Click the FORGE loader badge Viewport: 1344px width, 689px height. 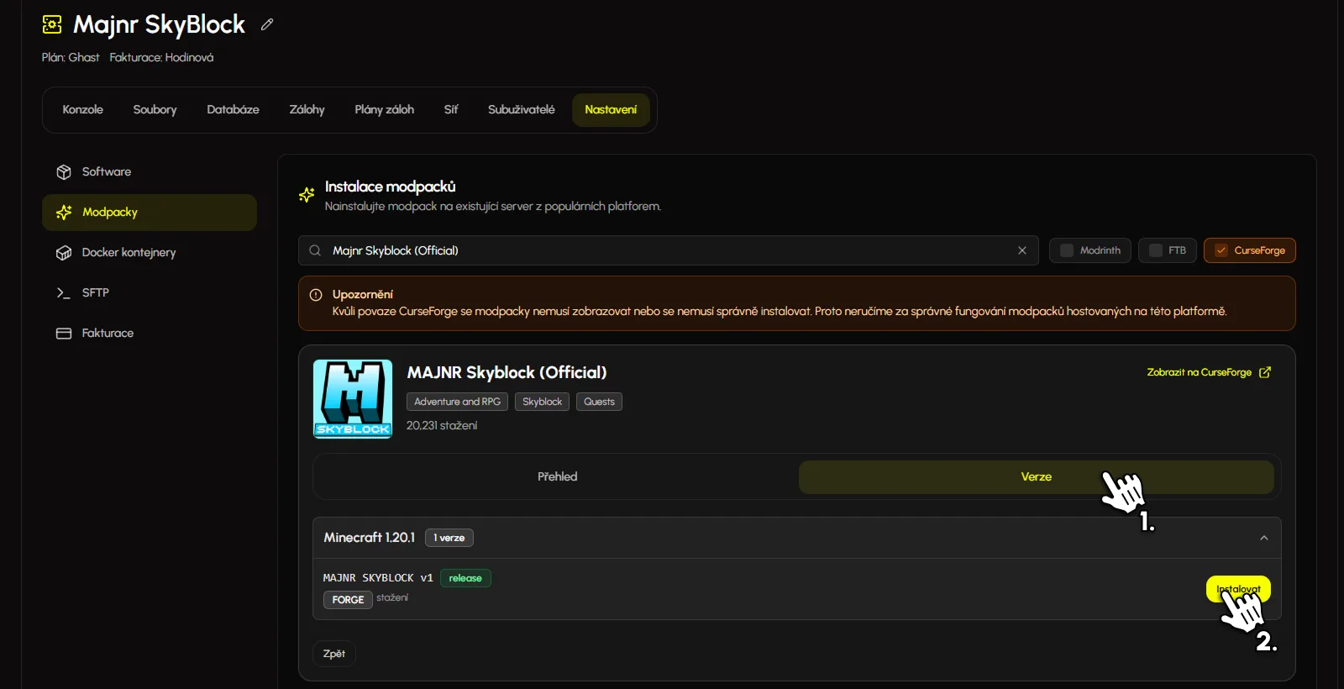coord(348,600)
